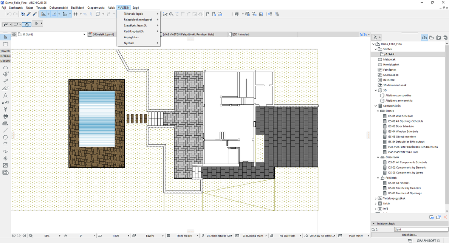Collapse the Szintek tree node

376,49
